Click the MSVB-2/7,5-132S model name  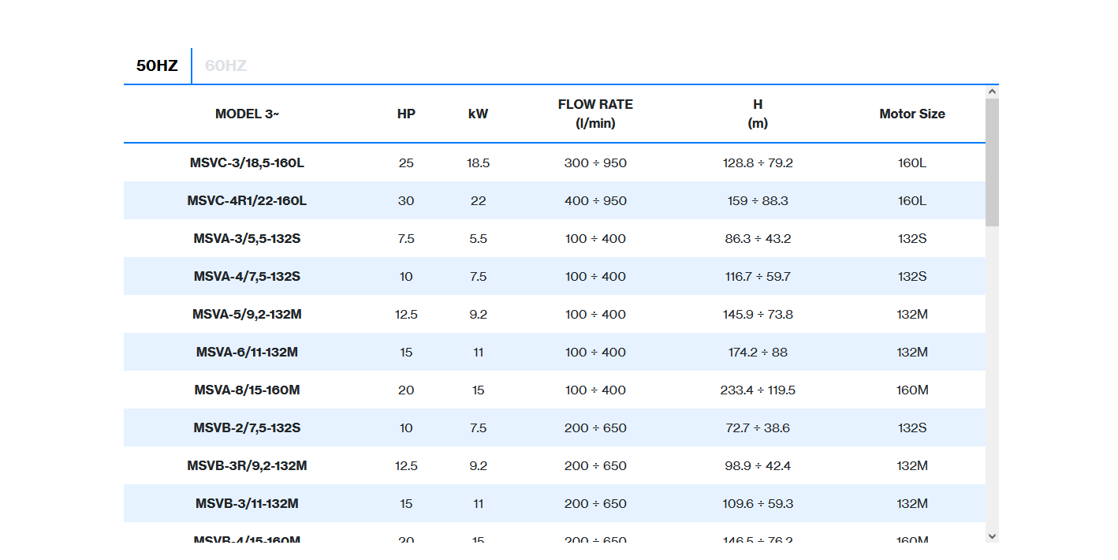coord(247,428)
